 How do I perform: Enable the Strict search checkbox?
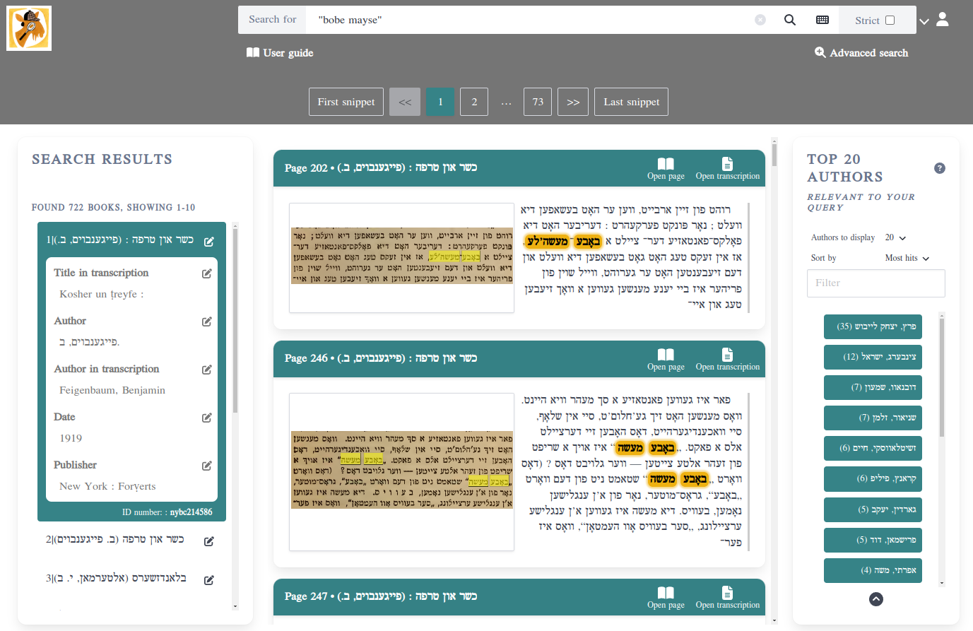pos(890,20)
